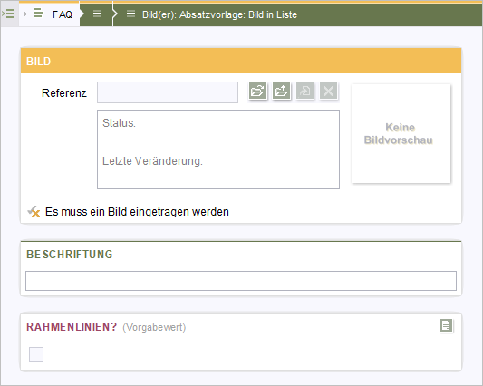Image resolution: width=483 pixels, height=386 pixels.
Task: Click the Referenz input field
Action: (x=168, y=92)
